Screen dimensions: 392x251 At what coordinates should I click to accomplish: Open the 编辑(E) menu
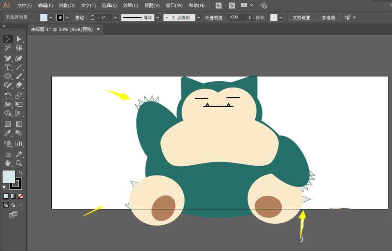(x=45, y=5)
